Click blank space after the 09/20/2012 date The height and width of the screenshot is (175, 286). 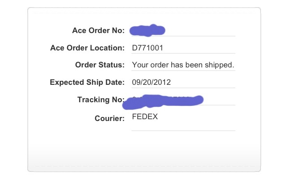tap(203, 82)
